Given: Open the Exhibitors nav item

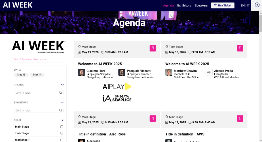Looking at the screenshot, I should [184, 5].
